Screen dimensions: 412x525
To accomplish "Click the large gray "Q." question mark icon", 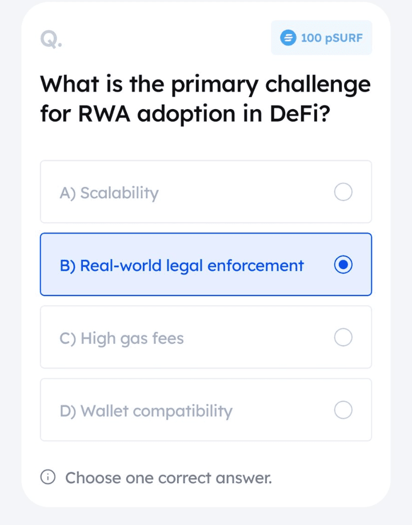I will pos(50,39).
